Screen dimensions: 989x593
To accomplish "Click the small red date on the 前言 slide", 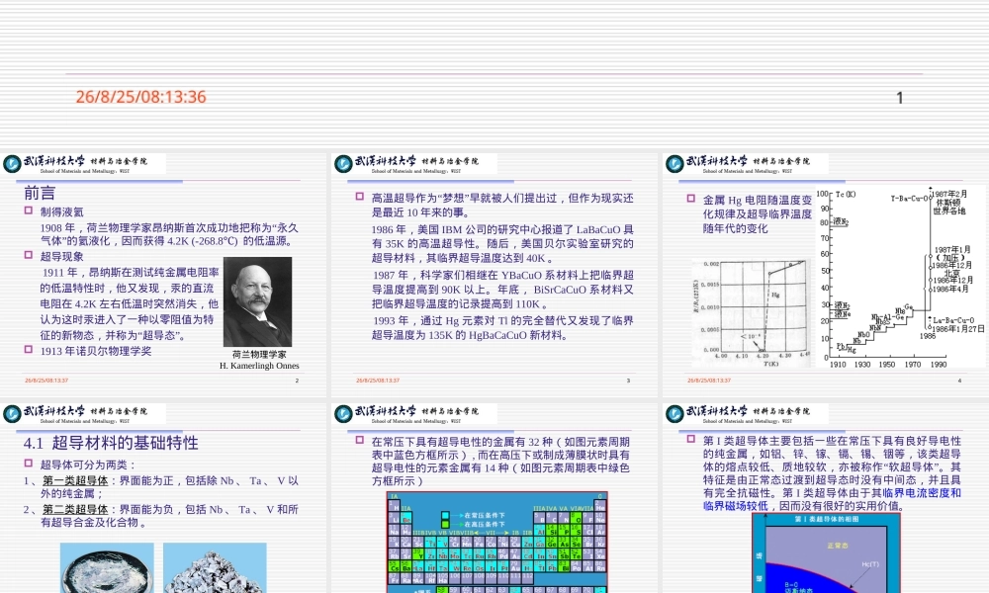I will [x=46, y=381].
